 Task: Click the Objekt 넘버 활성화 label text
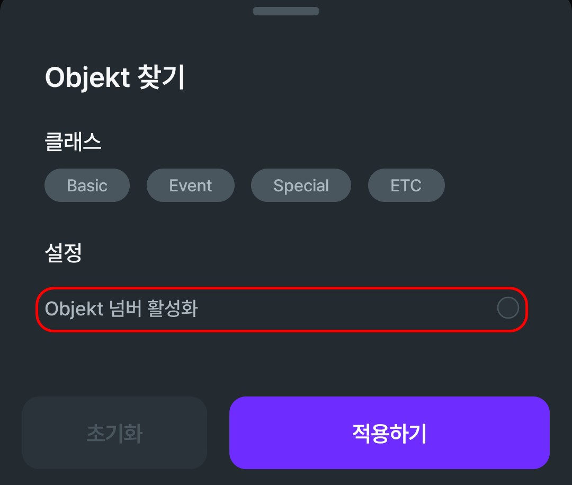[121, 308]
